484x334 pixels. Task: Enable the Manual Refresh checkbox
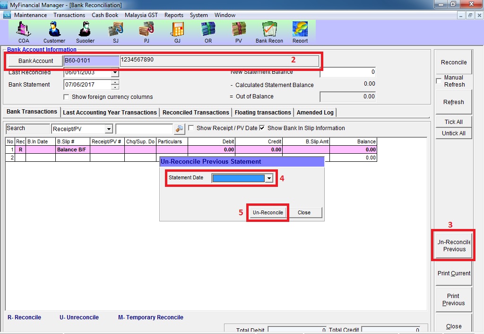click(x=439, y=81)
